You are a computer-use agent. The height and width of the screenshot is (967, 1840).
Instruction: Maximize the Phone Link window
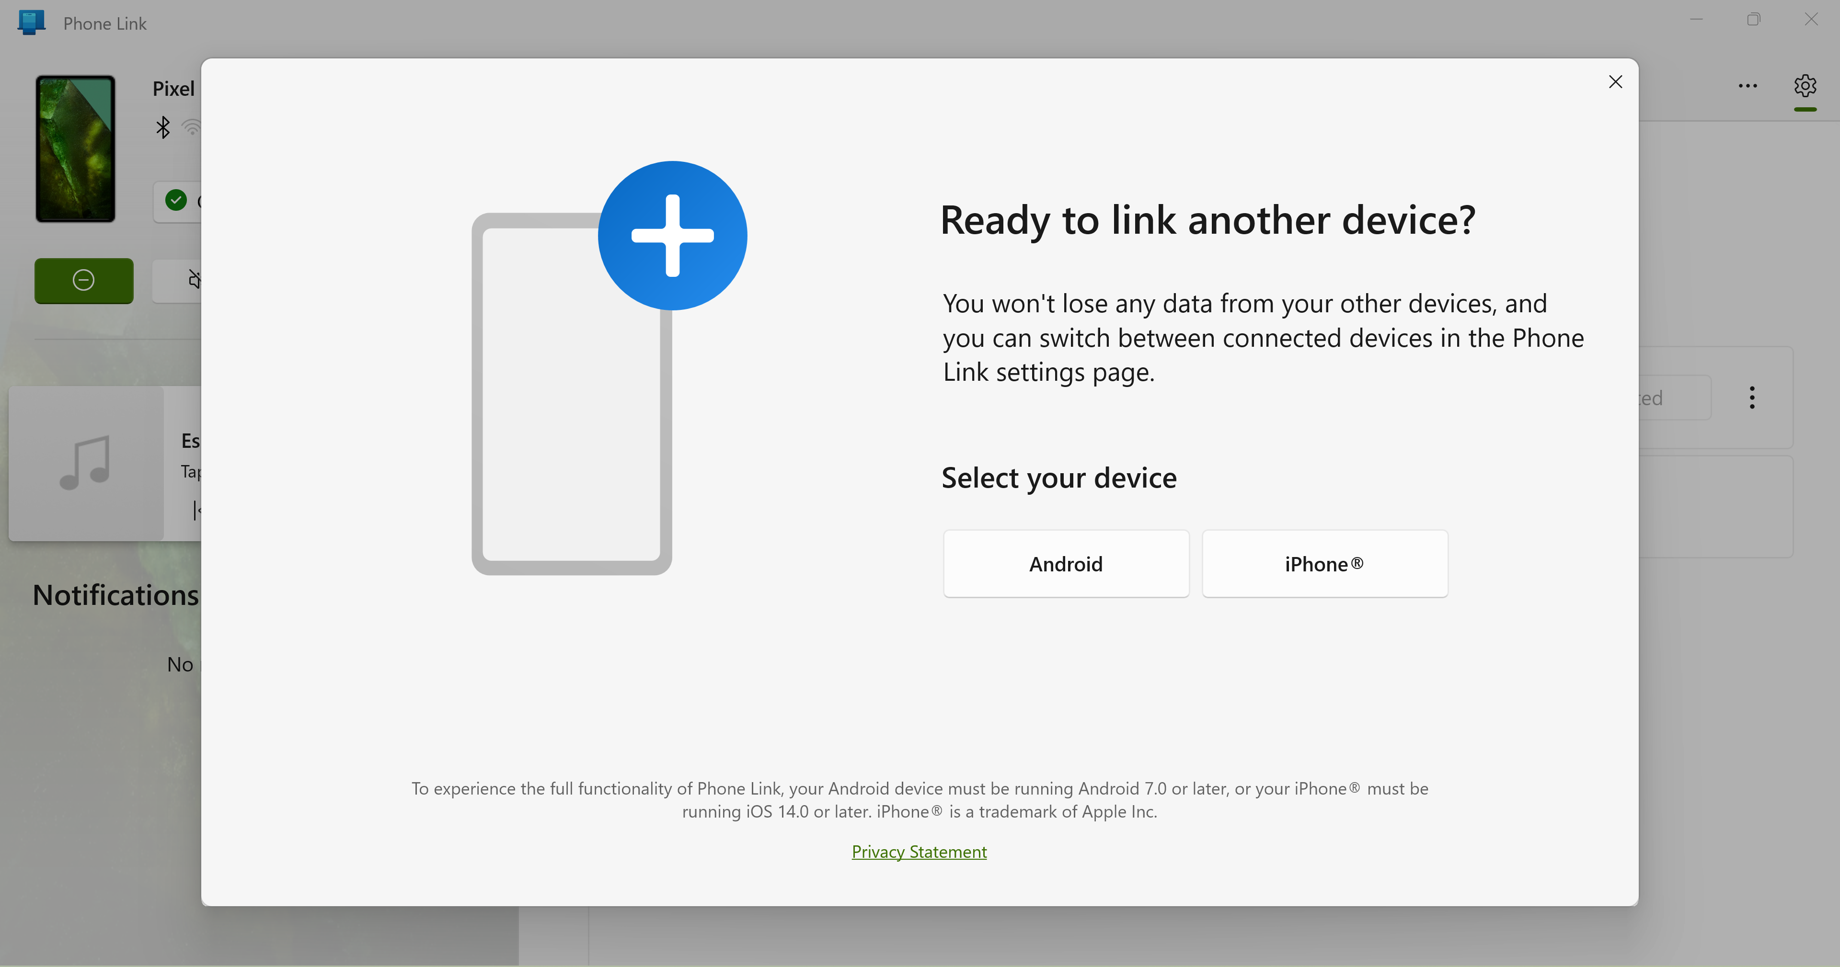pos(1754,19)
